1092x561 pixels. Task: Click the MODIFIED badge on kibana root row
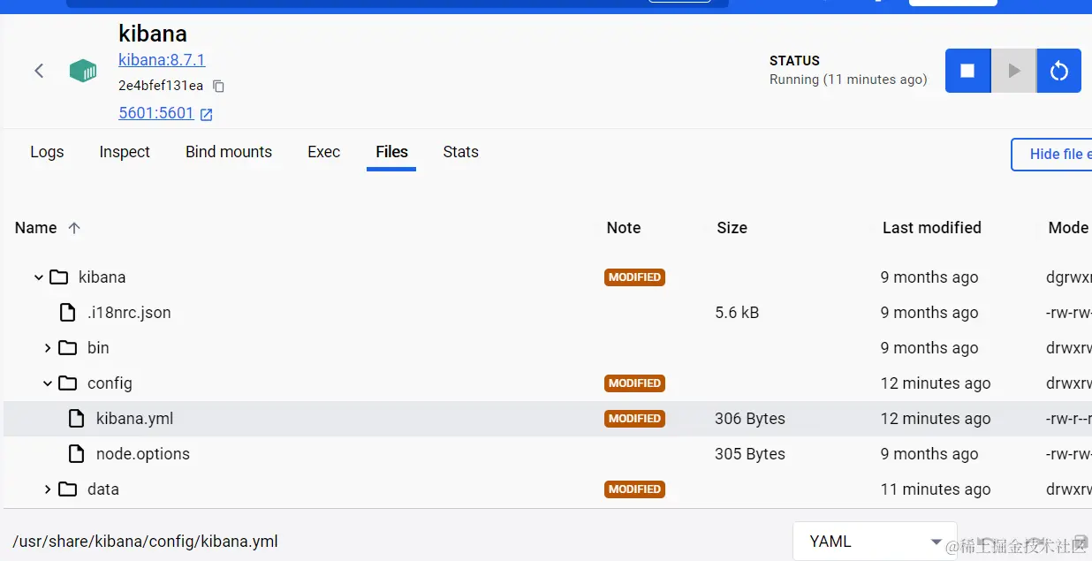pos(634,277)
